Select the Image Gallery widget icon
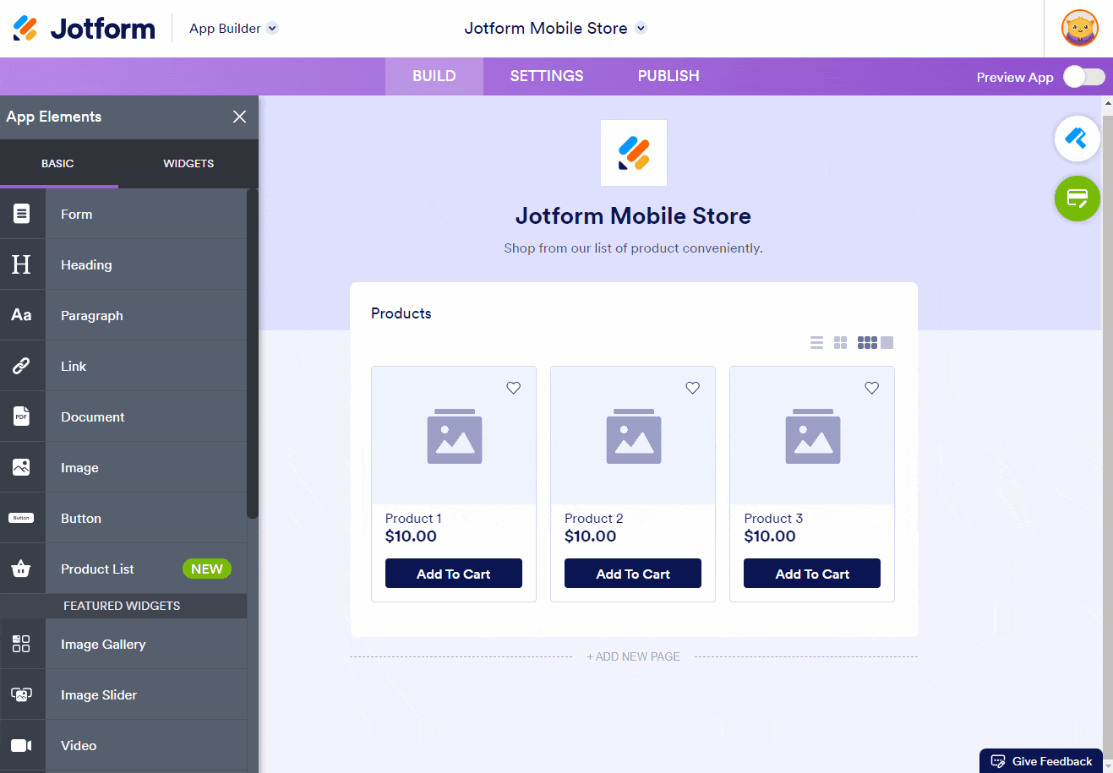Image resolution: width=1113 pixels, height=773 pixels. point(22,644)
